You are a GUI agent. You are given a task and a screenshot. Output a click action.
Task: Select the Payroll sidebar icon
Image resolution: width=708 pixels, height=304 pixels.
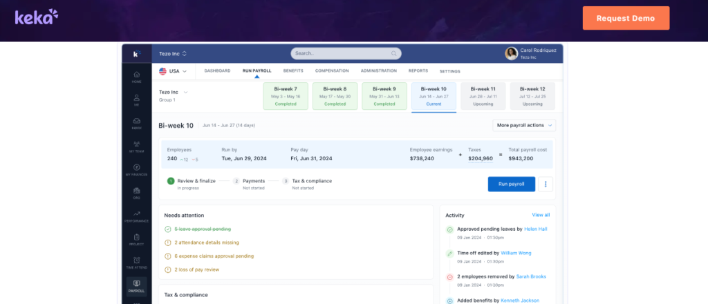pyautogui.click(x=137, y=287)
